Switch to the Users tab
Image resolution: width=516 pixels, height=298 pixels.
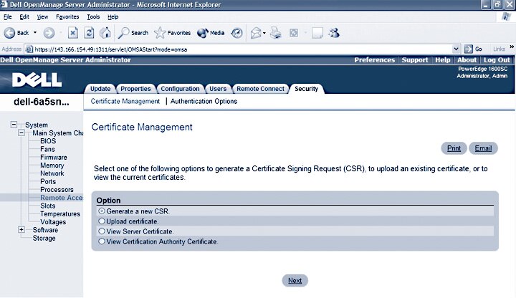pyautogui.click(x=218, y=89)
